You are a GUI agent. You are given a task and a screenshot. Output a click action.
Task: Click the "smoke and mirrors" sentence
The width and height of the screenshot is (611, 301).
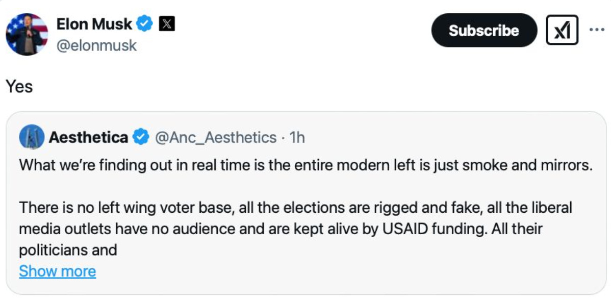[x=305, y=165]
